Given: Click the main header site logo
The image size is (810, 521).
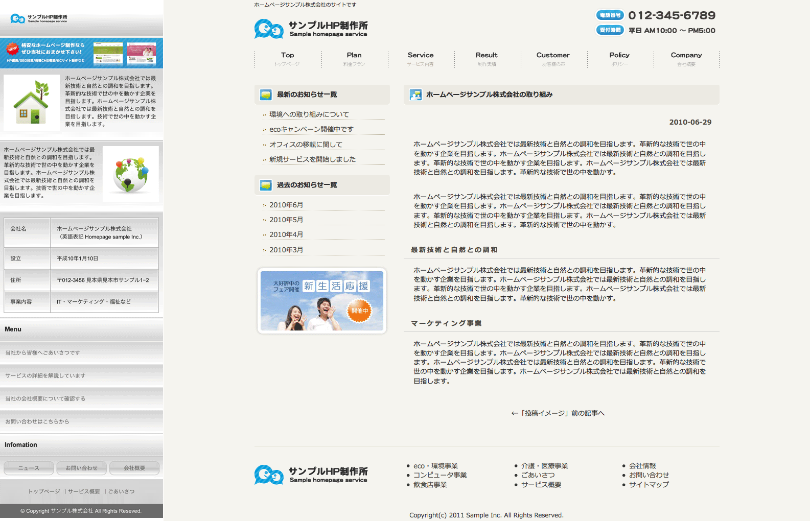Looking at the screenshot, I should click(311, 29).
